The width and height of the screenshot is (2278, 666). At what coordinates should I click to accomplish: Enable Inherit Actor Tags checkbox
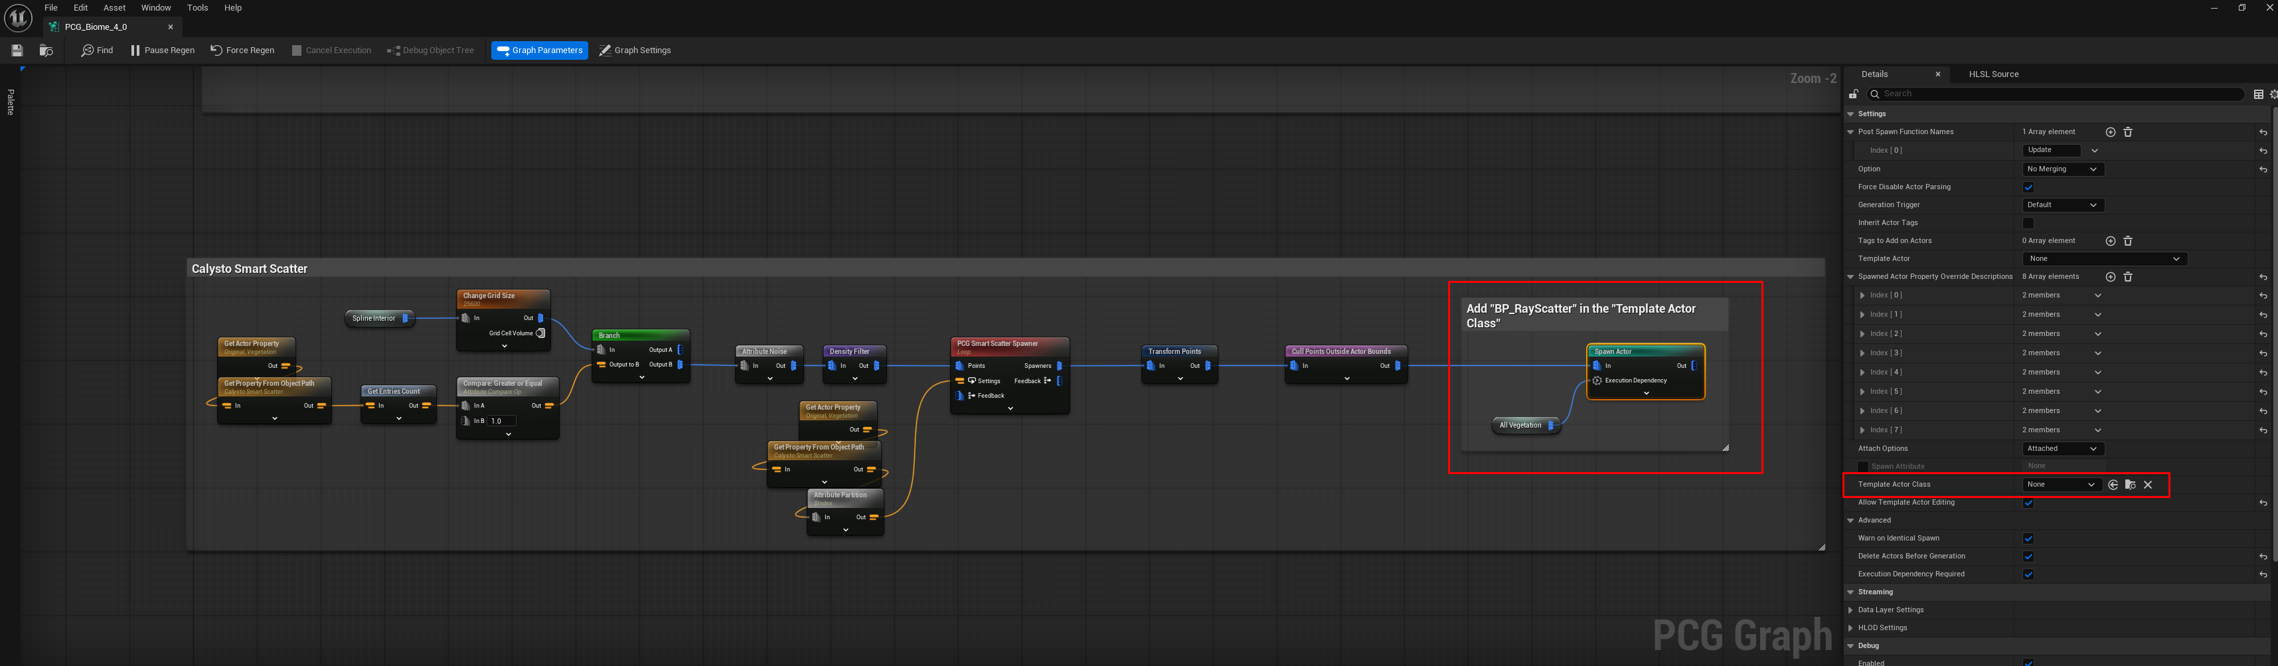coord(2028,223)
